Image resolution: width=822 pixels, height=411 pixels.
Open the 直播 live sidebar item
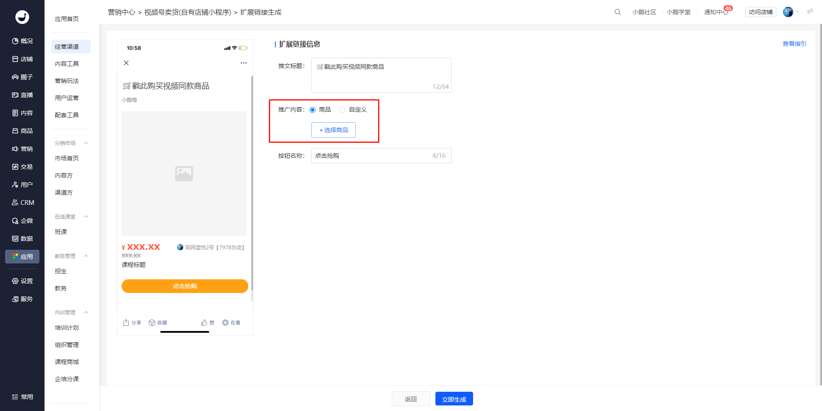click(22, 95)
